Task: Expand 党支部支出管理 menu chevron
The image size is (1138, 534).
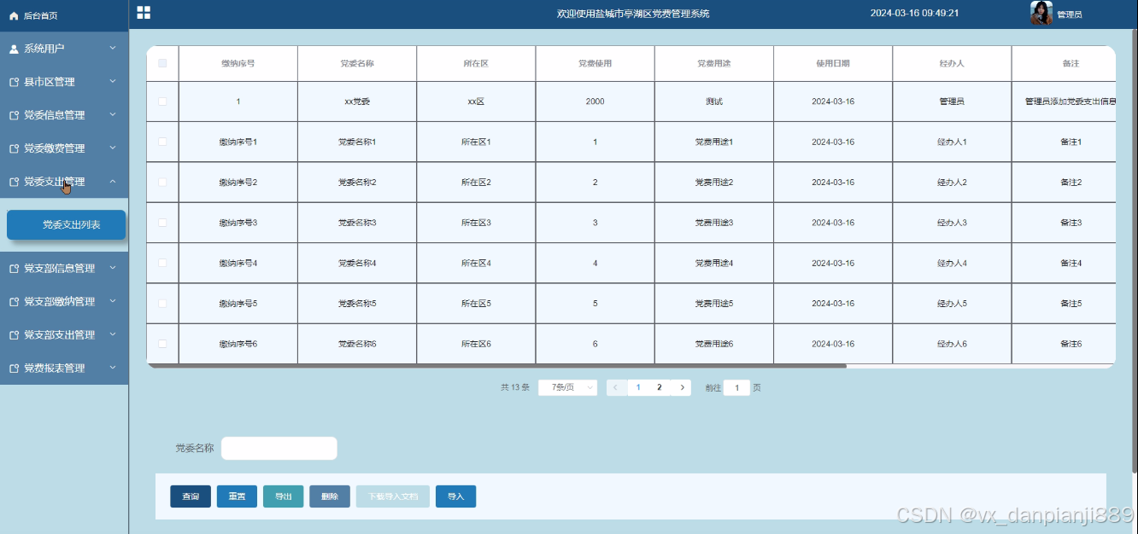Action: click(113, 334)
